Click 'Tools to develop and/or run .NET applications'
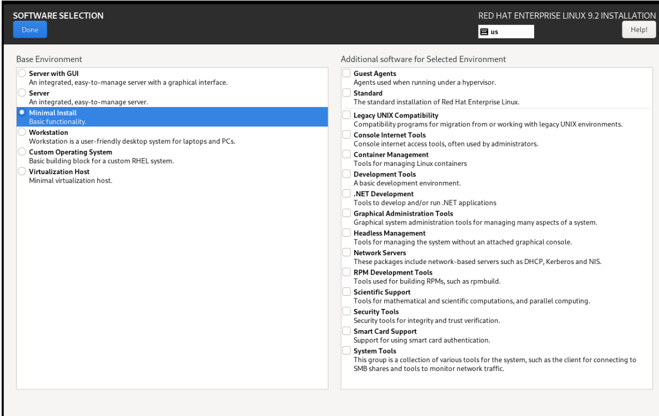This screenshot has height=416, width=659. coord(425,203)
